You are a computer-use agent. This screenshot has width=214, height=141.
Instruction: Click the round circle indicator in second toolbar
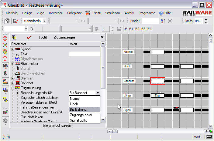(x=31, y=29)
